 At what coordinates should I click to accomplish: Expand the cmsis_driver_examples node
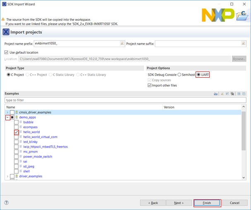pyautogui.click(x=7, y=112)
